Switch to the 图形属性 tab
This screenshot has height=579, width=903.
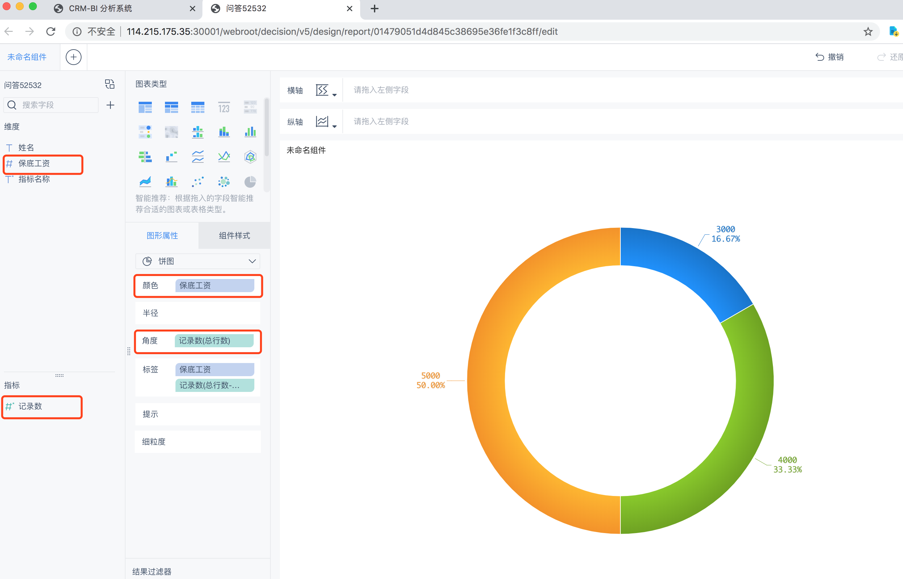coord(162,236)
